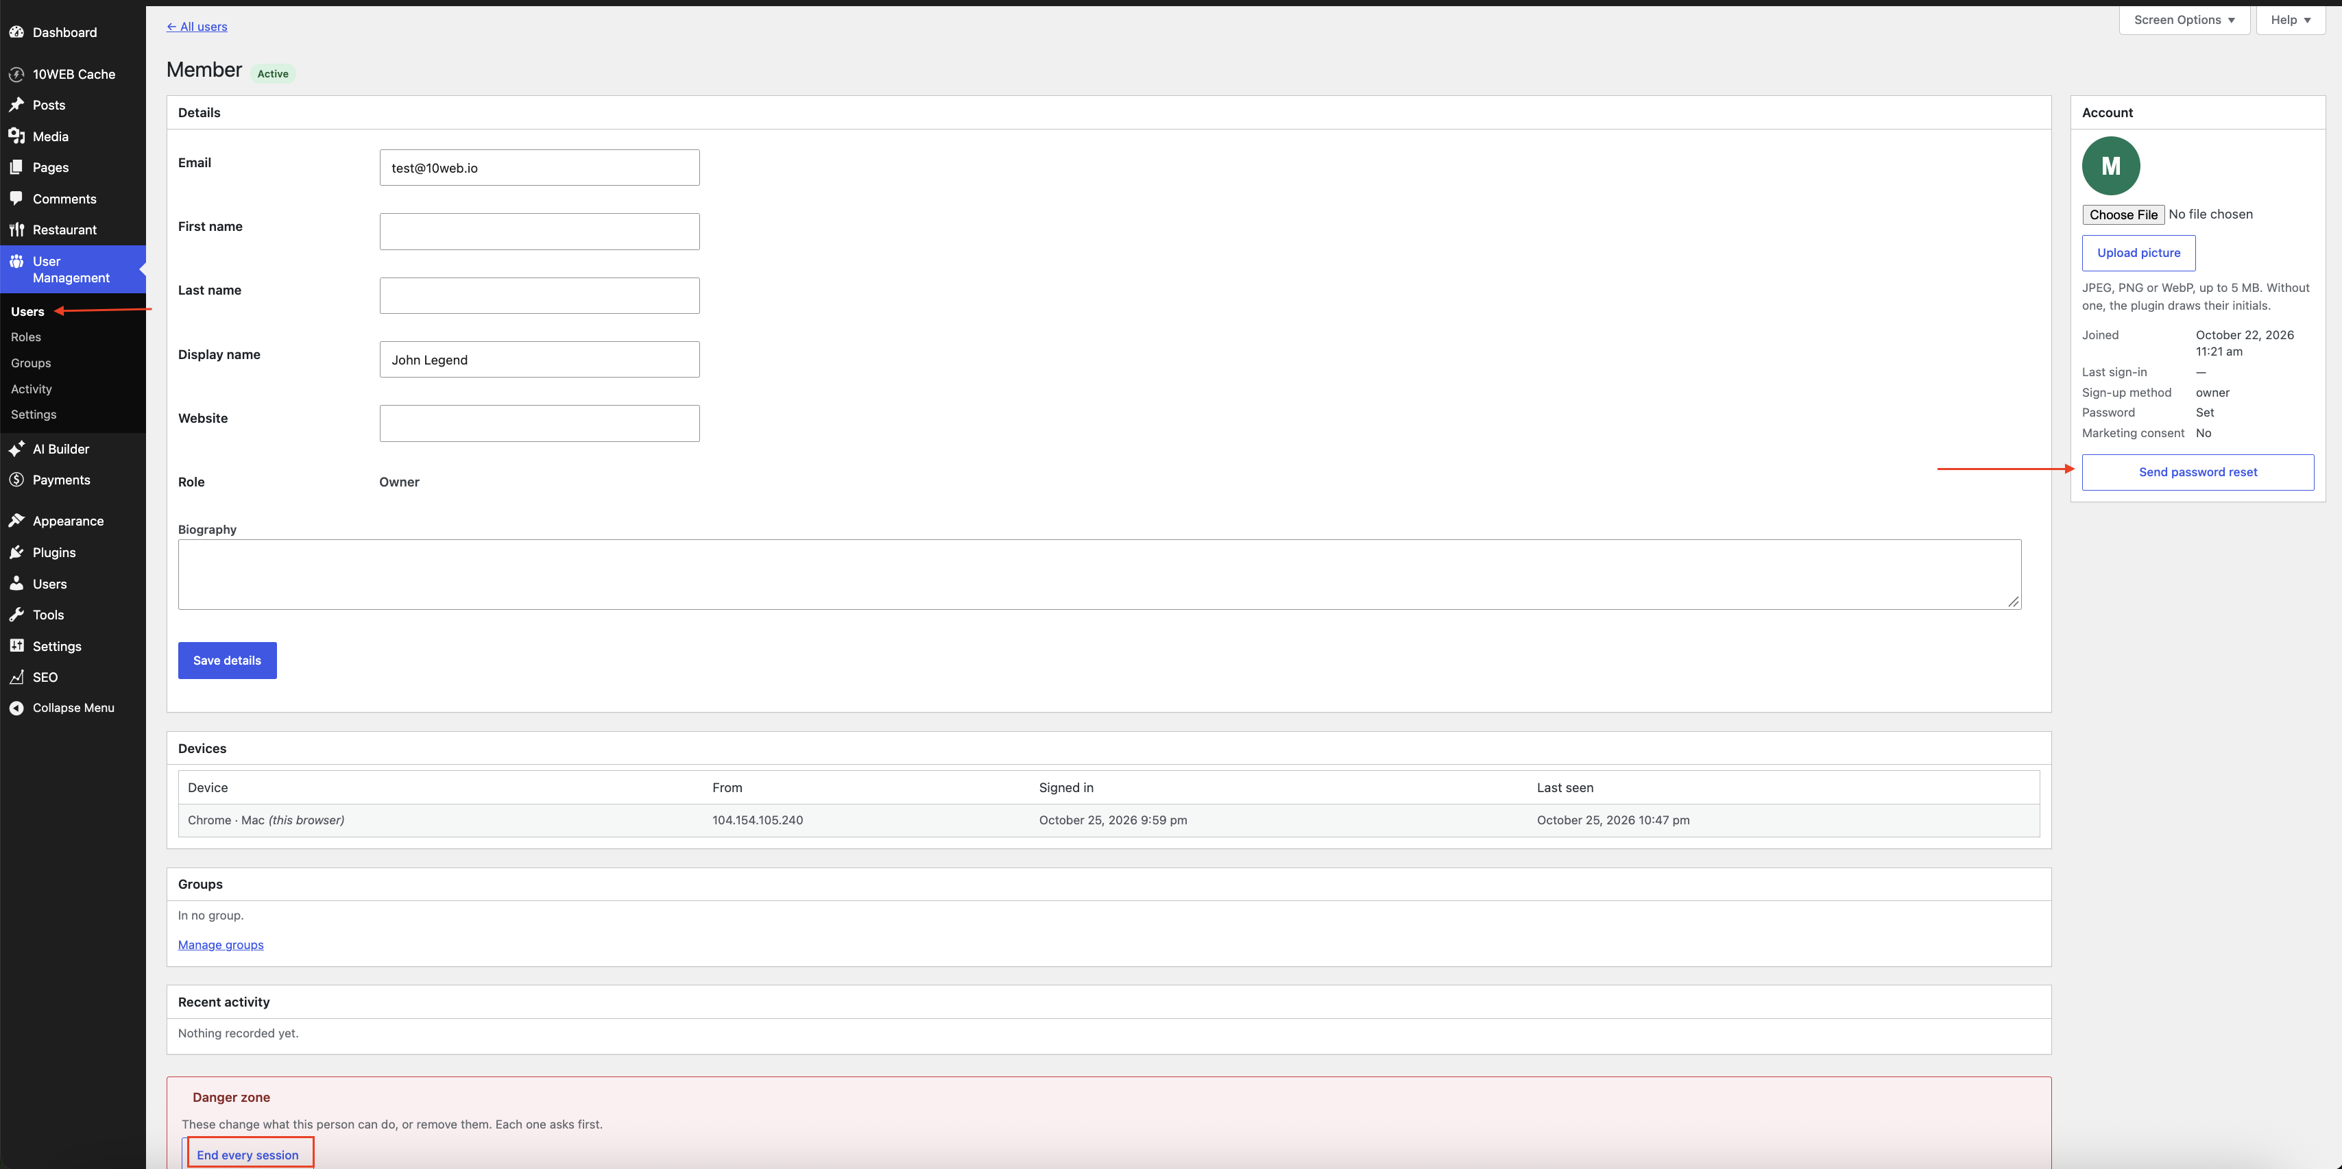The image size is (2342, 1169).
Task: Open the Manage groups link
Action: click(221, 946)
